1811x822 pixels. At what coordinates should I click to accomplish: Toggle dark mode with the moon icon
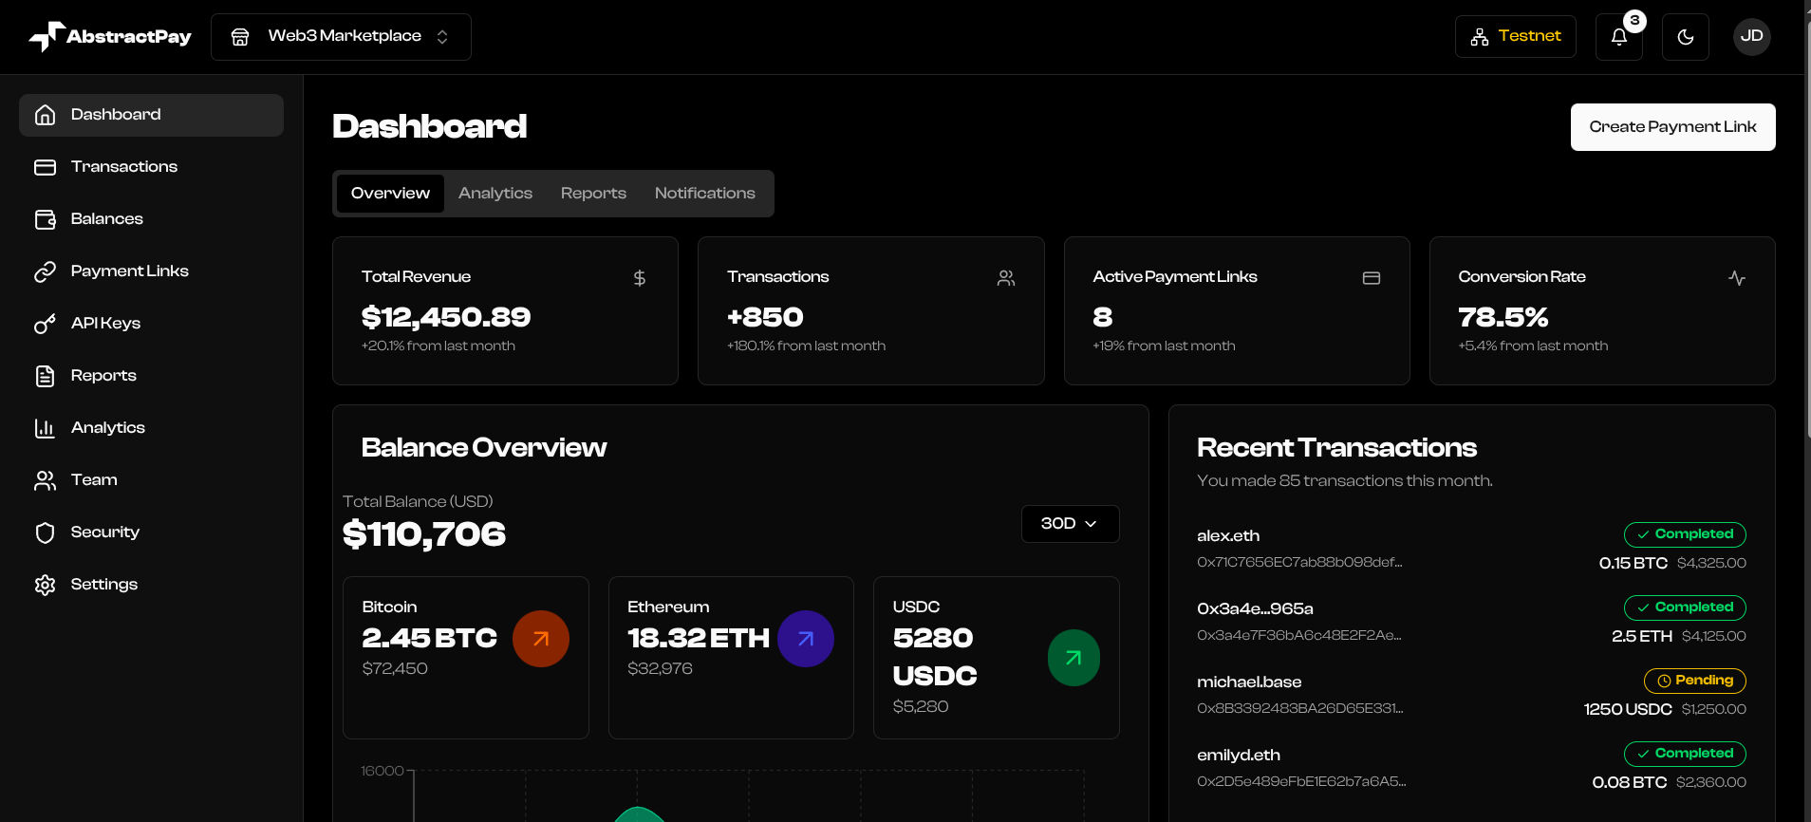(1685, 37)
